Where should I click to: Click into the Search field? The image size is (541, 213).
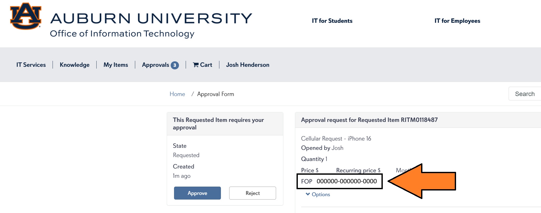(525, 94)
